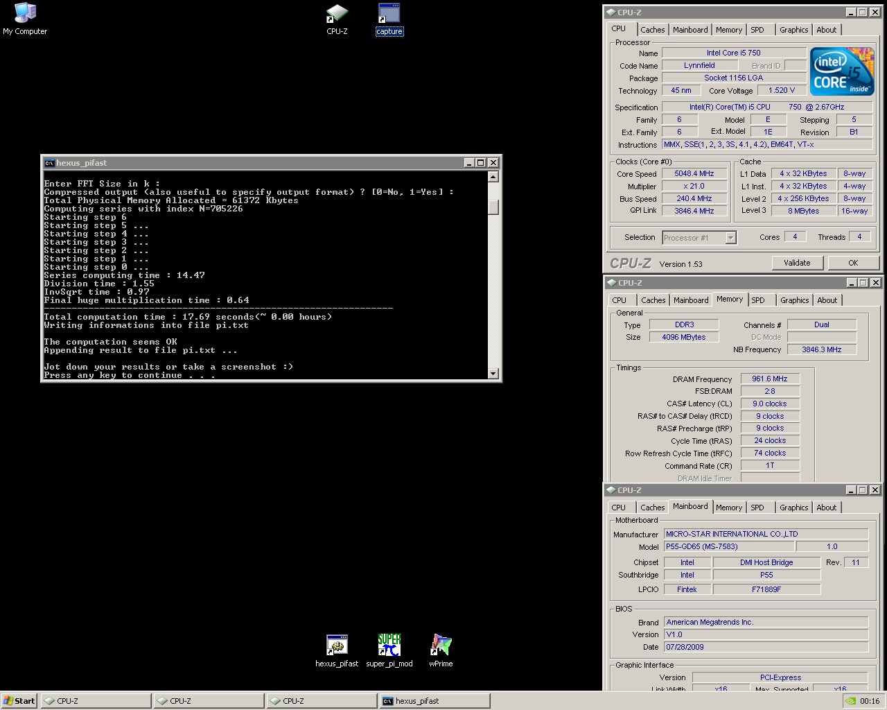Image resolution: width=887 pixels, height=710 pixels.
Task: Click the Graphic Interface Version "PCI-Express"
Action: point(780,677)
